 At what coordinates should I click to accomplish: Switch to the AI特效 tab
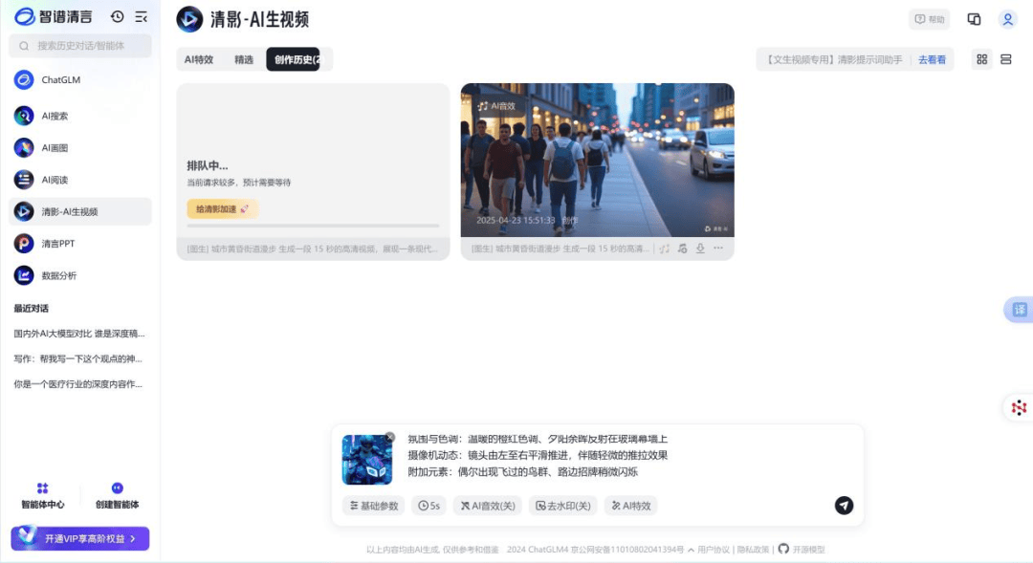(199, 59)
